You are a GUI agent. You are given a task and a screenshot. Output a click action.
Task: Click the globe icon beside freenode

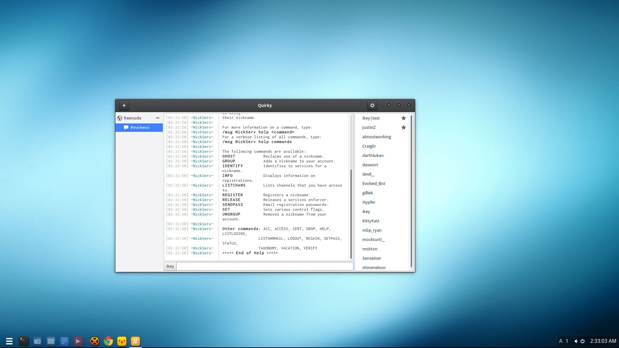[120, 118]
